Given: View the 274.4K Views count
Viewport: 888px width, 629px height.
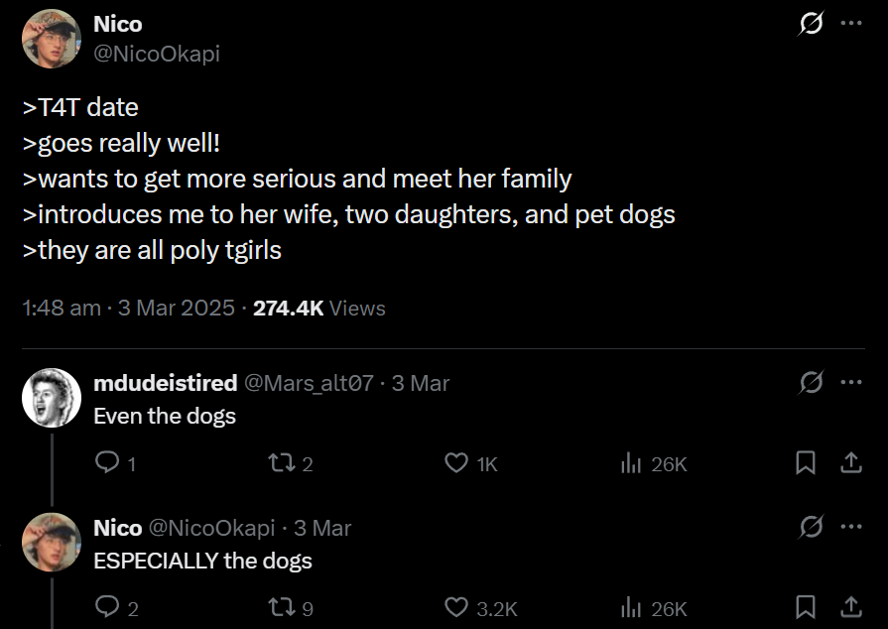Looking at the screenshot, I should (318, 308).
